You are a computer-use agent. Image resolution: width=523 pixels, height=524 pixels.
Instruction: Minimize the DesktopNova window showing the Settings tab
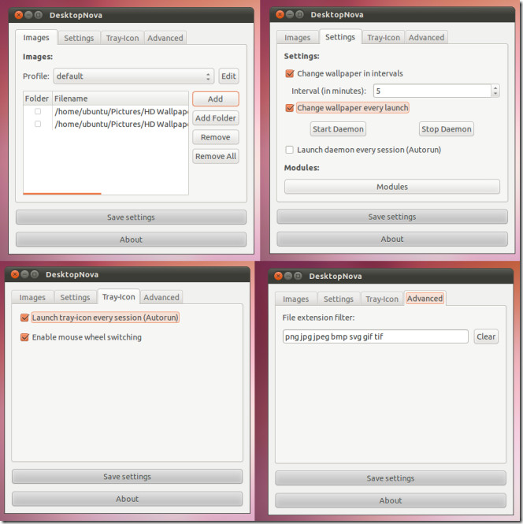click(x=290, y=14)
